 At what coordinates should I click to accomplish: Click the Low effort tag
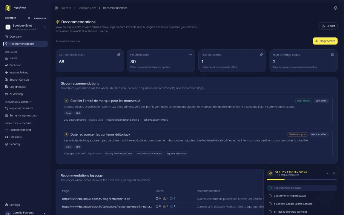(321, 101)
